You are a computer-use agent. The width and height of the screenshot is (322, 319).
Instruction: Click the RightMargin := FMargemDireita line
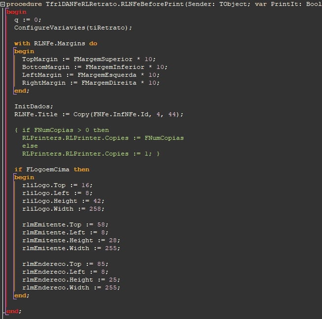point(91,83)
